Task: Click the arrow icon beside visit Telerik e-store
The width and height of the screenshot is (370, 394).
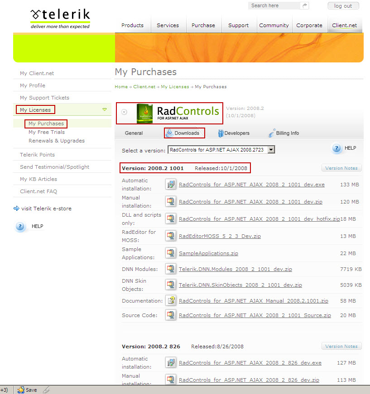Action: pyautogui.click(x=16, y=208)
